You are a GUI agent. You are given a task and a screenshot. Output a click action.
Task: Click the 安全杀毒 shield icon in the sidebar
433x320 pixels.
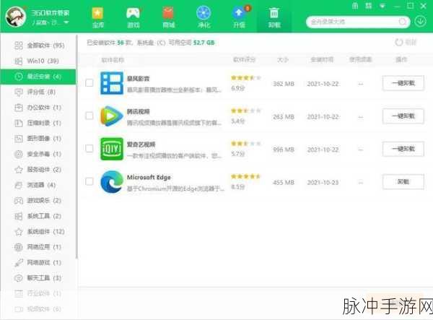tap(19, 154)
